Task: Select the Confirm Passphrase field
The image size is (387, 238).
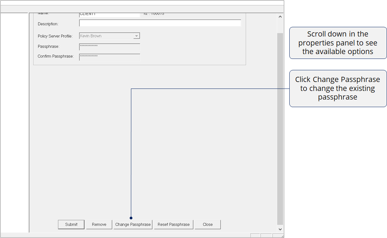Action: pos(109,57)
